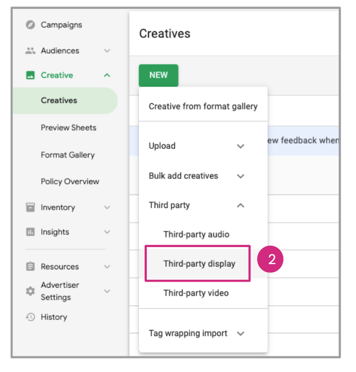Click the Insights bar chart icon
This screenshot has height=372, width=356.
(30, 232)
